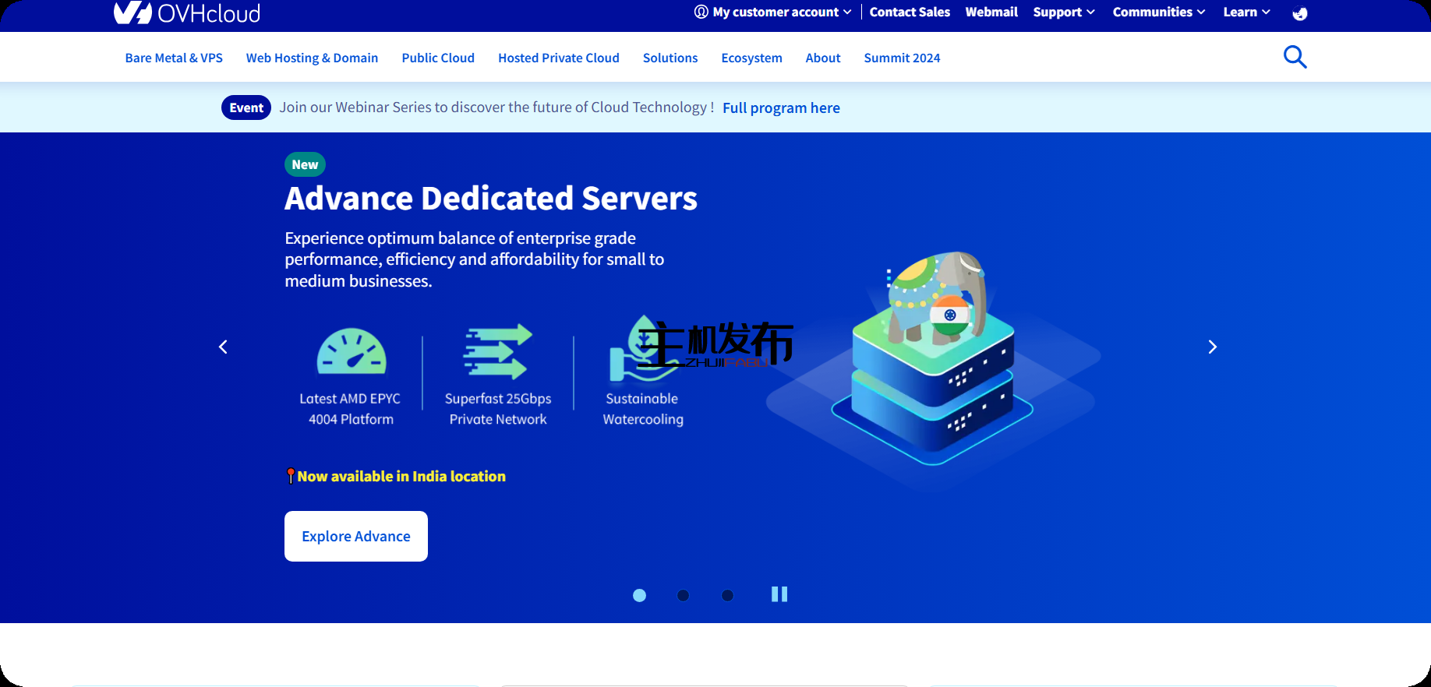Open Bare Metal & VPS menu
This screenshot has height=687, width=1431.
(174, 58)
